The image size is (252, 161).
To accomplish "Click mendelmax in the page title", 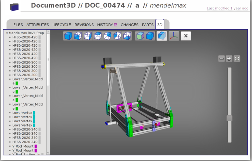I will coord(168,6).
